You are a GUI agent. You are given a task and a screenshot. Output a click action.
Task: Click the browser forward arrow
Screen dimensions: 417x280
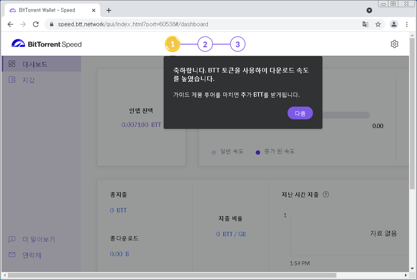pos(23,24)
